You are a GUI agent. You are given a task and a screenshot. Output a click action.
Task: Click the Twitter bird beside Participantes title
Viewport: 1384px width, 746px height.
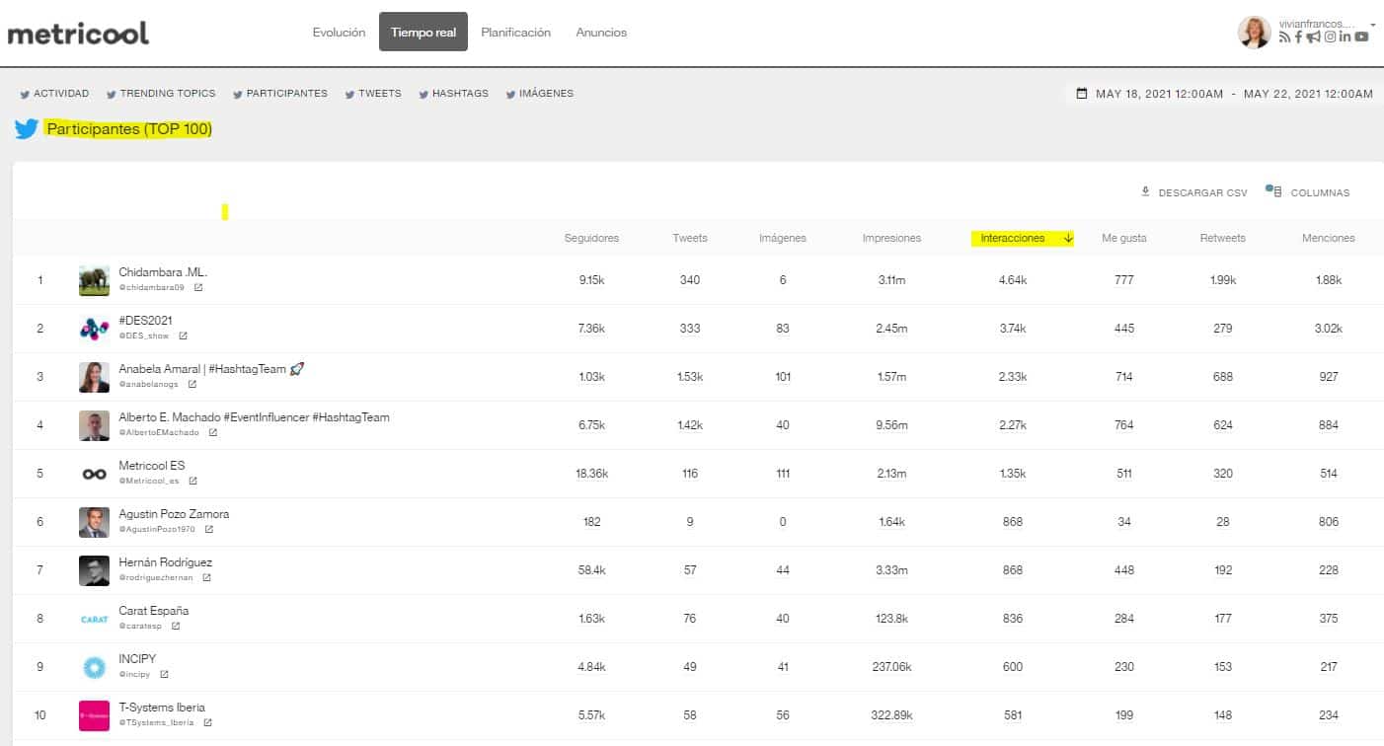point(27,129)
